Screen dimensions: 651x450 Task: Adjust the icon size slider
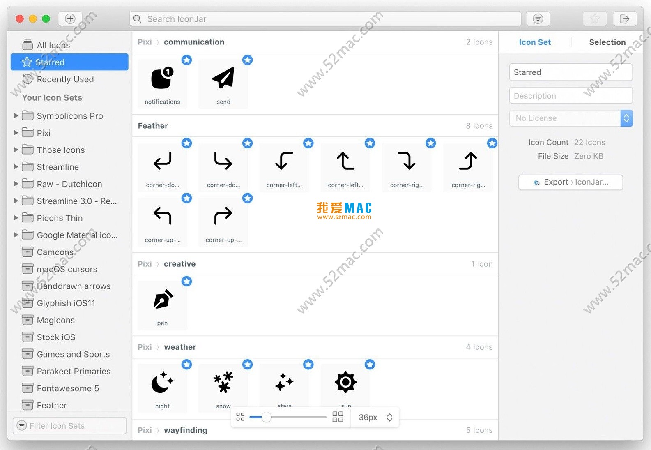(267, 417)
